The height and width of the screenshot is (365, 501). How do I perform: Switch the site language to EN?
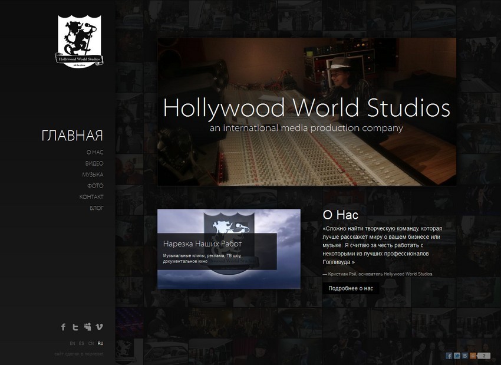pos(72,343)
